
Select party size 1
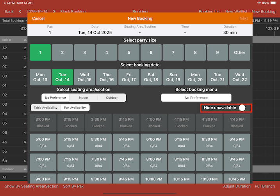tap(40, 52)
